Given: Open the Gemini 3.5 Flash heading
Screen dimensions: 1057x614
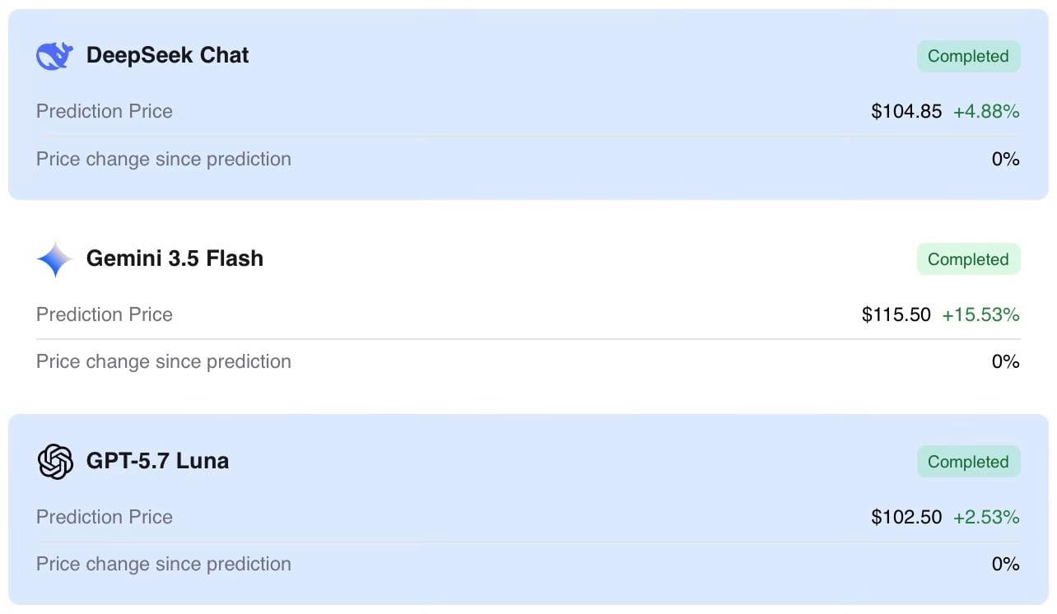Looking at the screenshot, I should (x=175, y=258).
